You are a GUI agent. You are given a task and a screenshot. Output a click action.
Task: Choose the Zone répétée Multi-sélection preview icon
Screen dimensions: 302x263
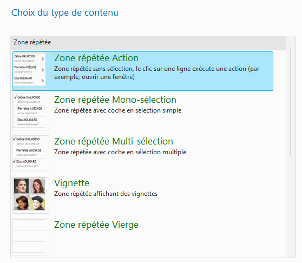[31, 154]
